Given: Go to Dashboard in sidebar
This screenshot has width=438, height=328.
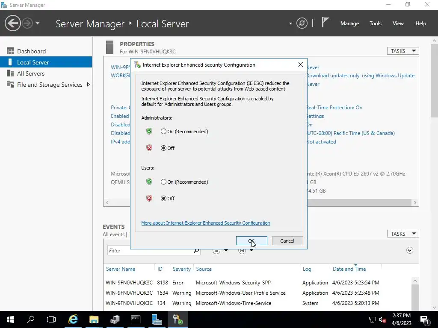Looking at the screenshot, I should pos(46,51).
